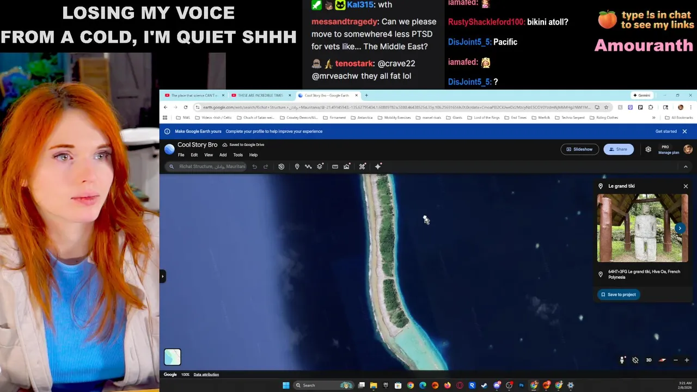697x392 pixels.
Task: Open File Explorer from taskbar
Action: [x=374, y=385]
